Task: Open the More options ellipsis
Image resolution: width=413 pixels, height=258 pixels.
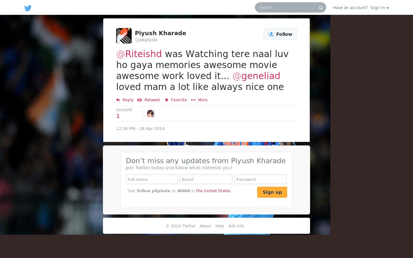Action: [x=193, y=100]
